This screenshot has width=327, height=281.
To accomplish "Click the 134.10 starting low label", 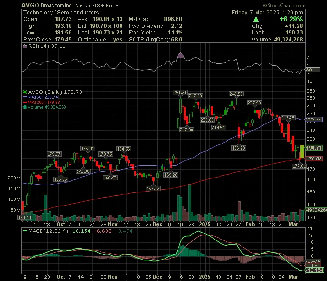I will [25, 218].
